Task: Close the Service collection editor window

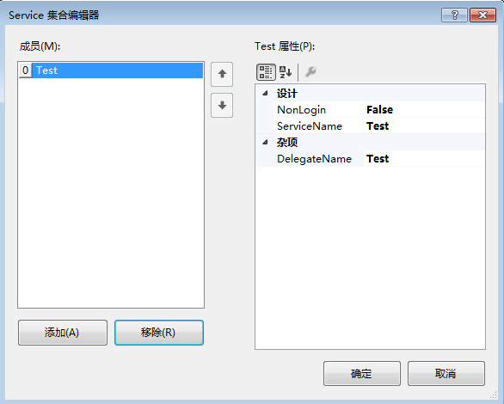Action: point(482,15)
